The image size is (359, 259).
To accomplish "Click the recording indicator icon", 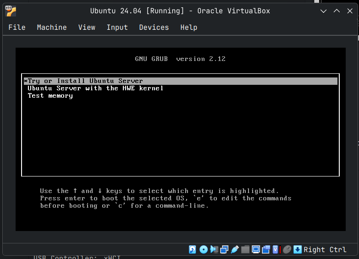I will tap(266, 249).
